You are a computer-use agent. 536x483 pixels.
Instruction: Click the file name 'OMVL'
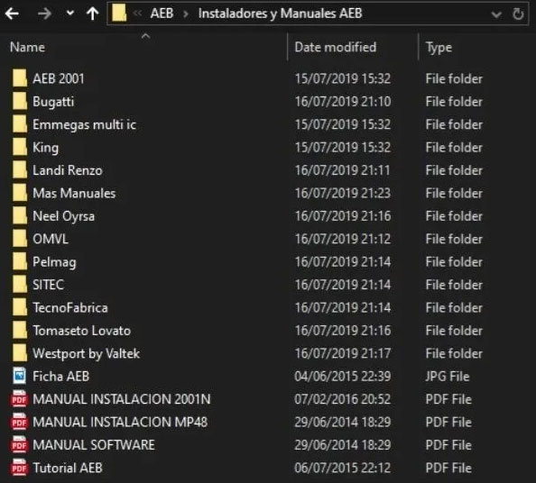(51, 239)
